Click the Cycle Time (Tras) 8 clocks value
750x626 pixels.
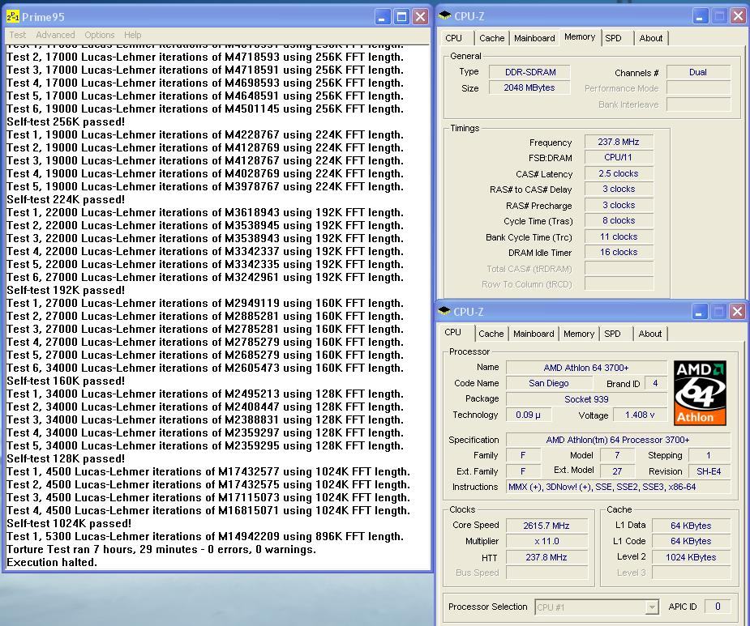[x=619, y=220]
